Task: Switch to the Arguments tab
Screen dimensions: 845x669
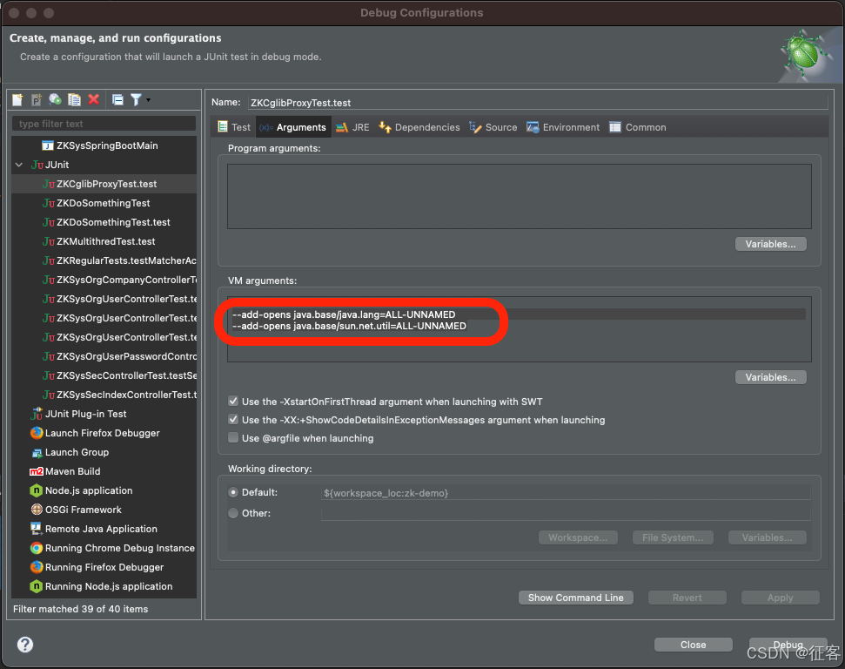Action: coord(293,127)
